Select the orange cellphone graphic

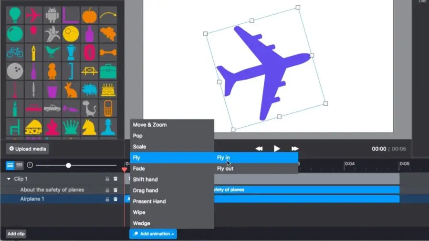(108, 108)
